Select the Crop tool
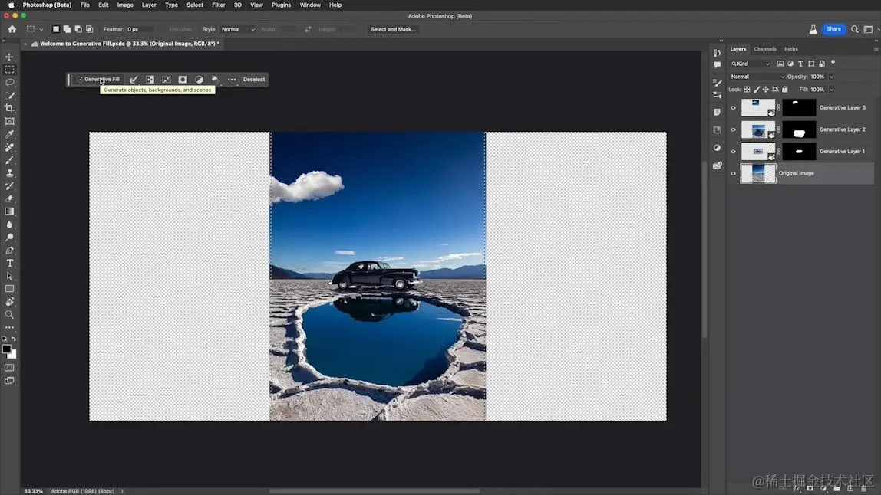Screen dimensions: 881x495 click(x=10, y=108)
